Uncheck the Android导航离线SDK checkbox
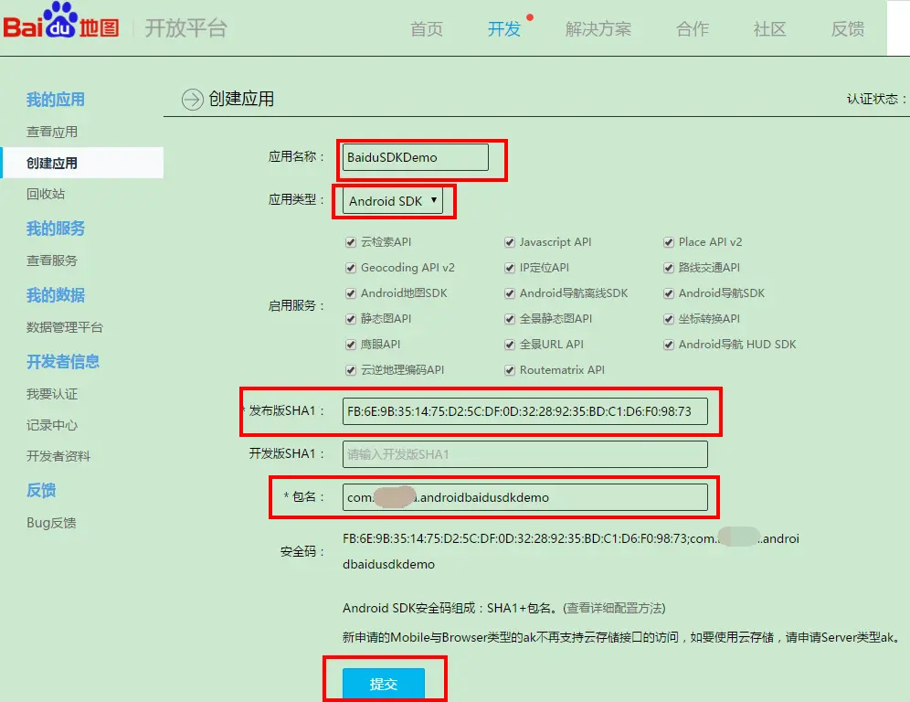 510,293
